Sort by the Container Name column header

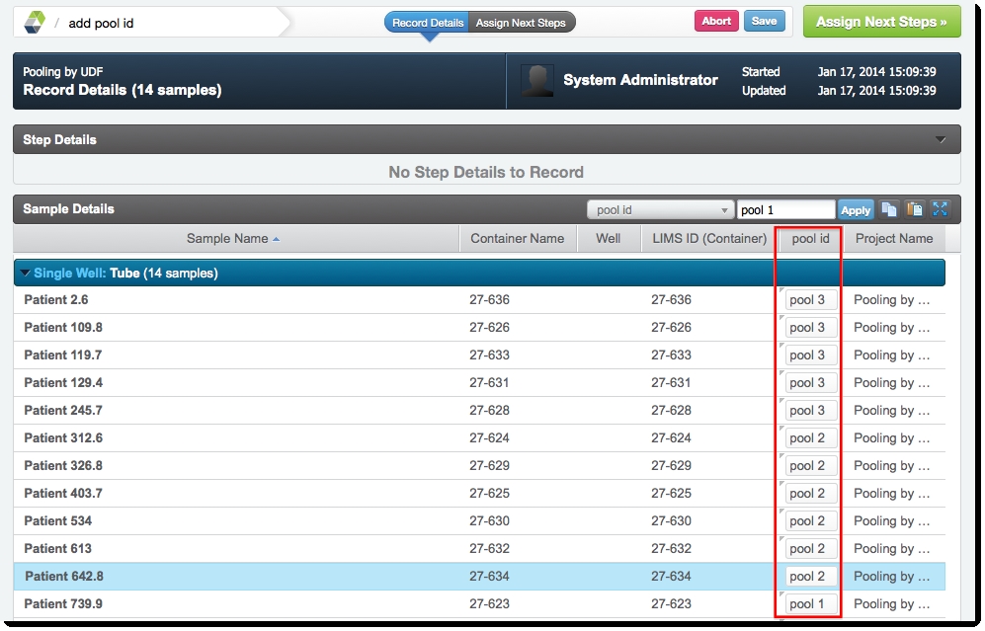click(517, 238)
